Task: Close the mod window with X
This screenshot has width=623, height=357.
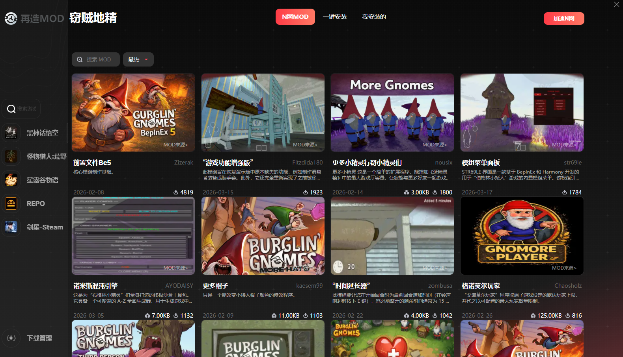Action: click(x=616, y=4)
